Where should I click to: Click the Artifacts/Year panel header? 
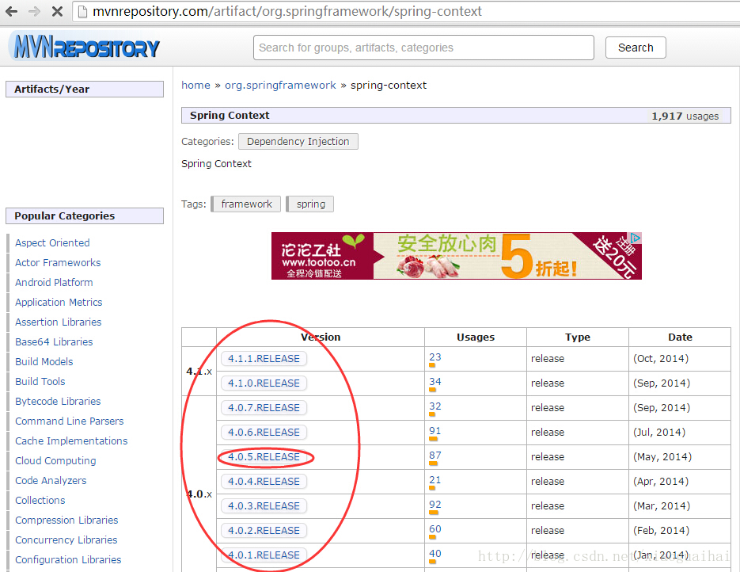click(85, 90)
